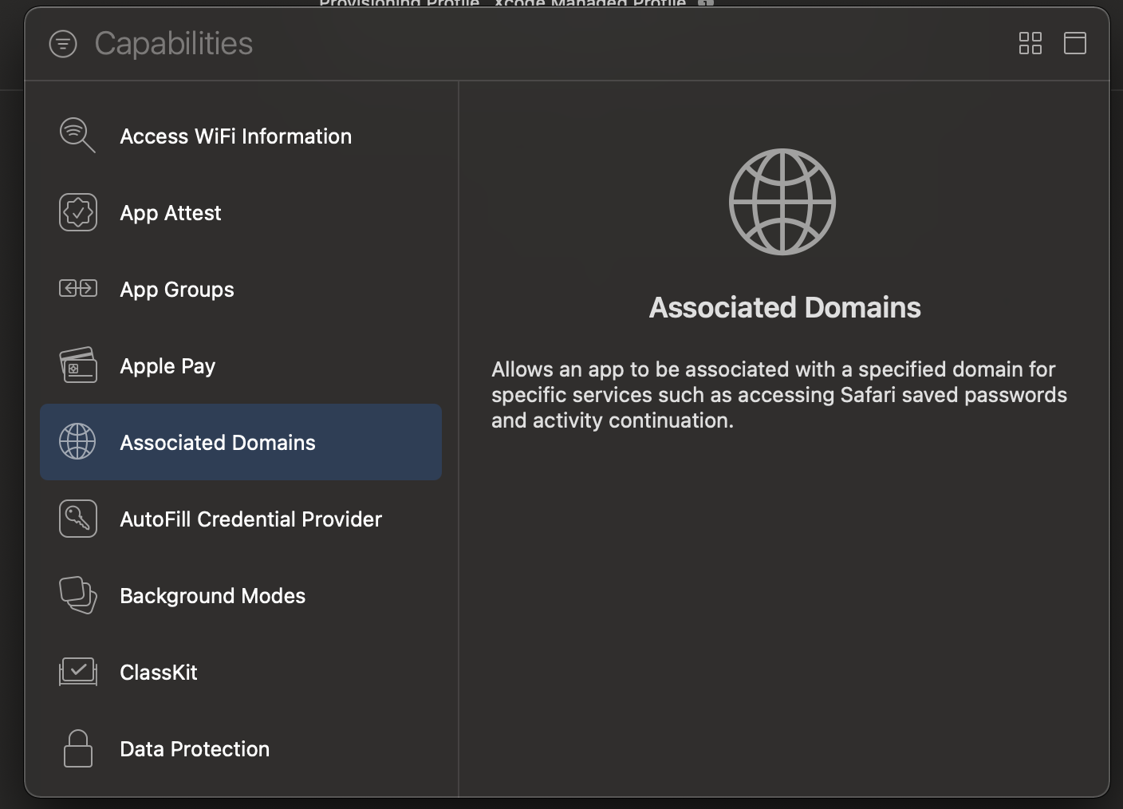Screen dimensions: 1123x809
Task: Toggle the detail pane view button
Action: [x=1074, y=43]
